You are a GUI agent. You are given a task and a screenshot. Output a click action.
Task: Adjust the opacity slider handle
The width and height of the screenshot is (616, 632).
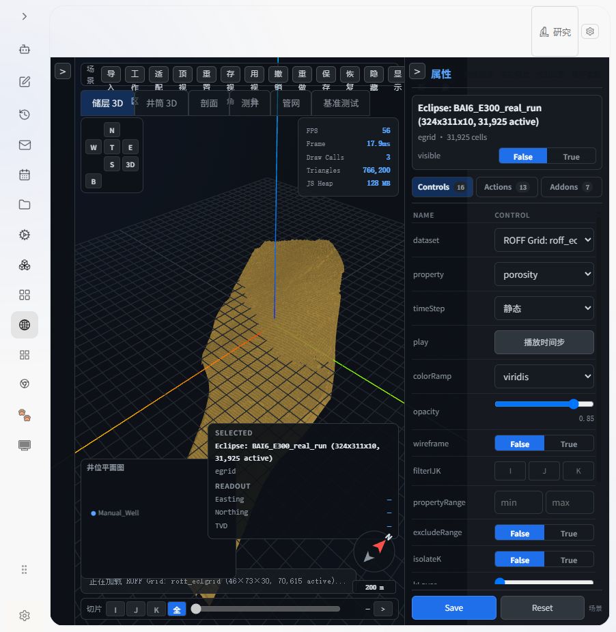pos(574,404)
